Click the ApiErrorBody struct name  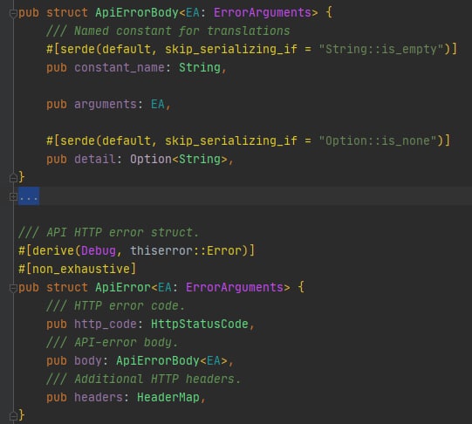click(x=137, y=12)
